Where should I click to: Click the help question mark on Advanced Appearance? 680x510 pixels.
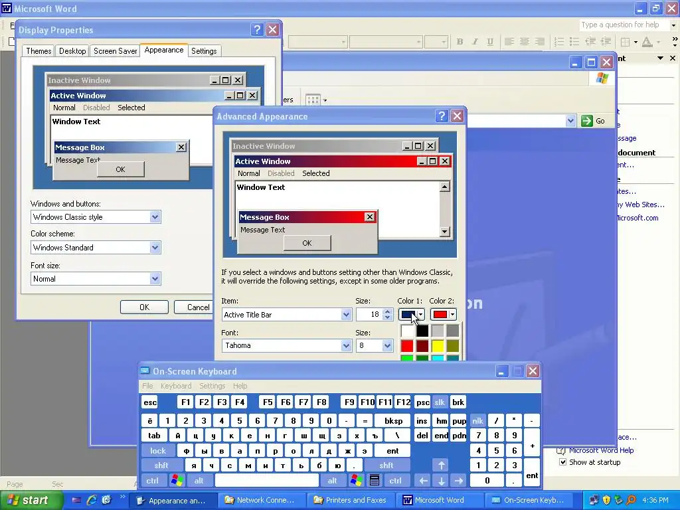pyautogui.click(x=442, y=116)
